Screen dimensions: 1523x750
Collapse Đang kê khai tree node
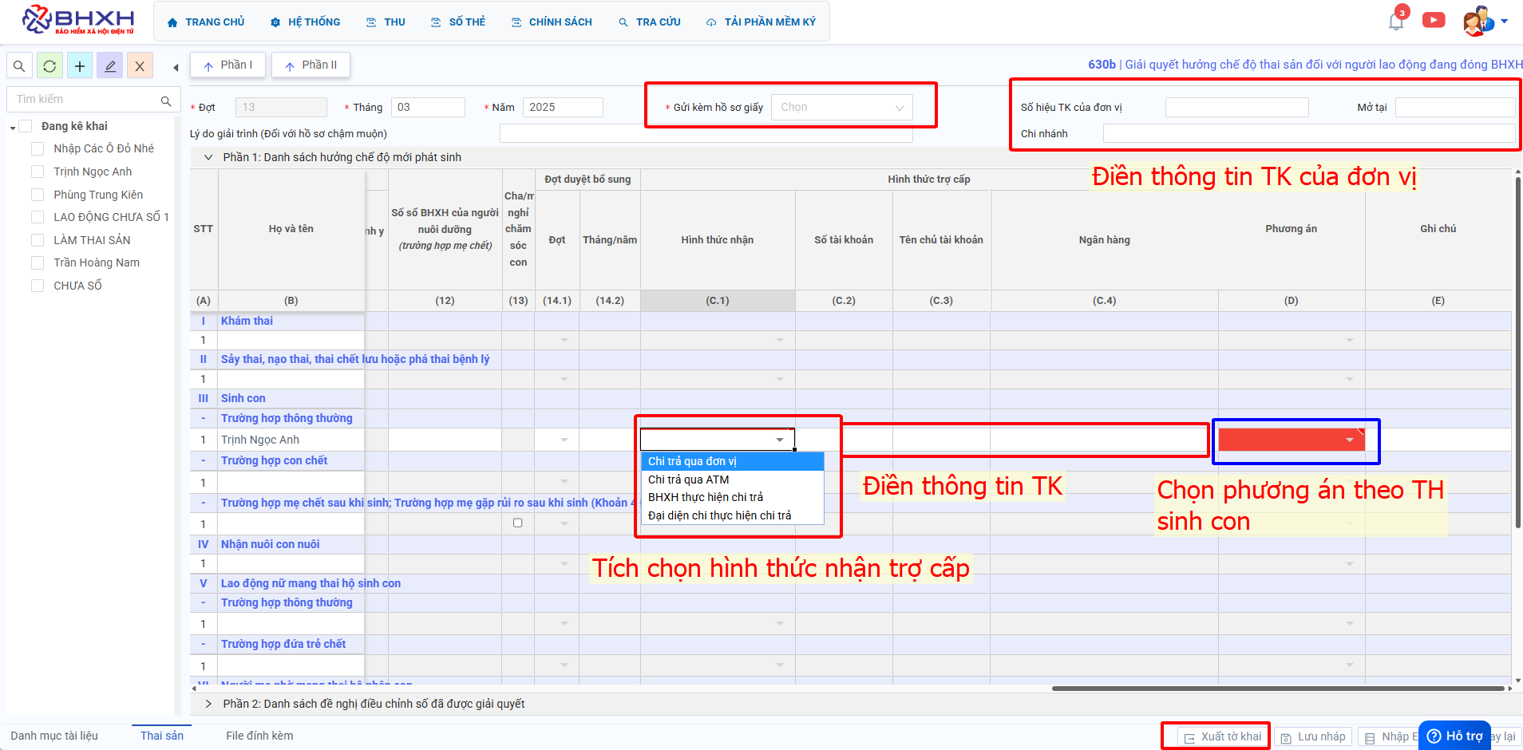click(13, 128)
